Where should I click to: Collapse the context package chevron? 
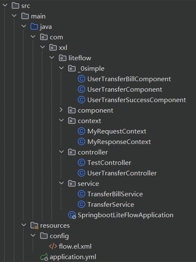pyautogui.click(x=61, y=120)
